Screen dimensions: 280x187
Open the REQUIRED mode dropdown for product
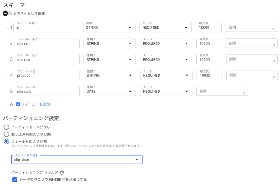pos(166,76)
